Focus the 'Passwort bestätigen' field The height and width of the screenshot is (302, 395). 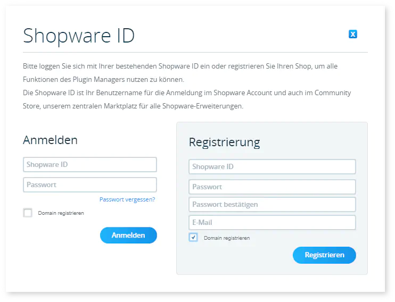[x=272, y=205]
